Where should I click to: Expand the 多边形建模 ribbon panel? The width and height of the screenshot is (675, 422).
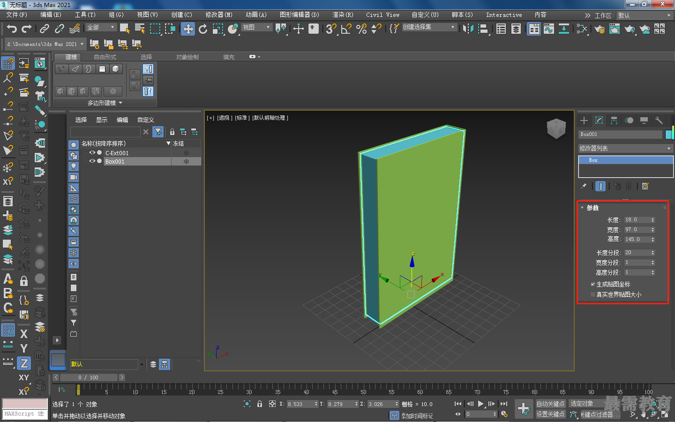click(105, 103)
